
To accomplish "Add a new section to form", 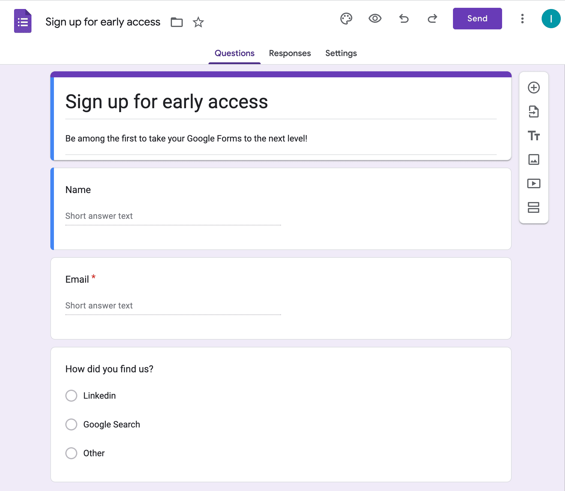I will pyautogui.click(x=534, y=207).
